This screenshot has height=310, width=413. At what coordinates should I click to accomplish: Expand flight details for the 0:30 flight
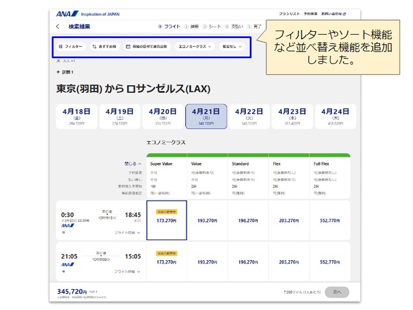[127, 232]
